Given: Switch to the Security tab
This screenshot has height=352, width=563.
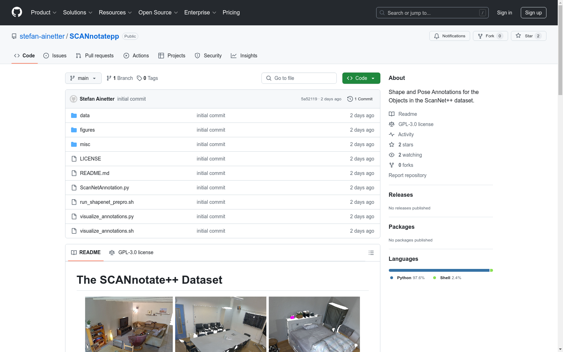Looking at the screenshot, I should (208, 56).
